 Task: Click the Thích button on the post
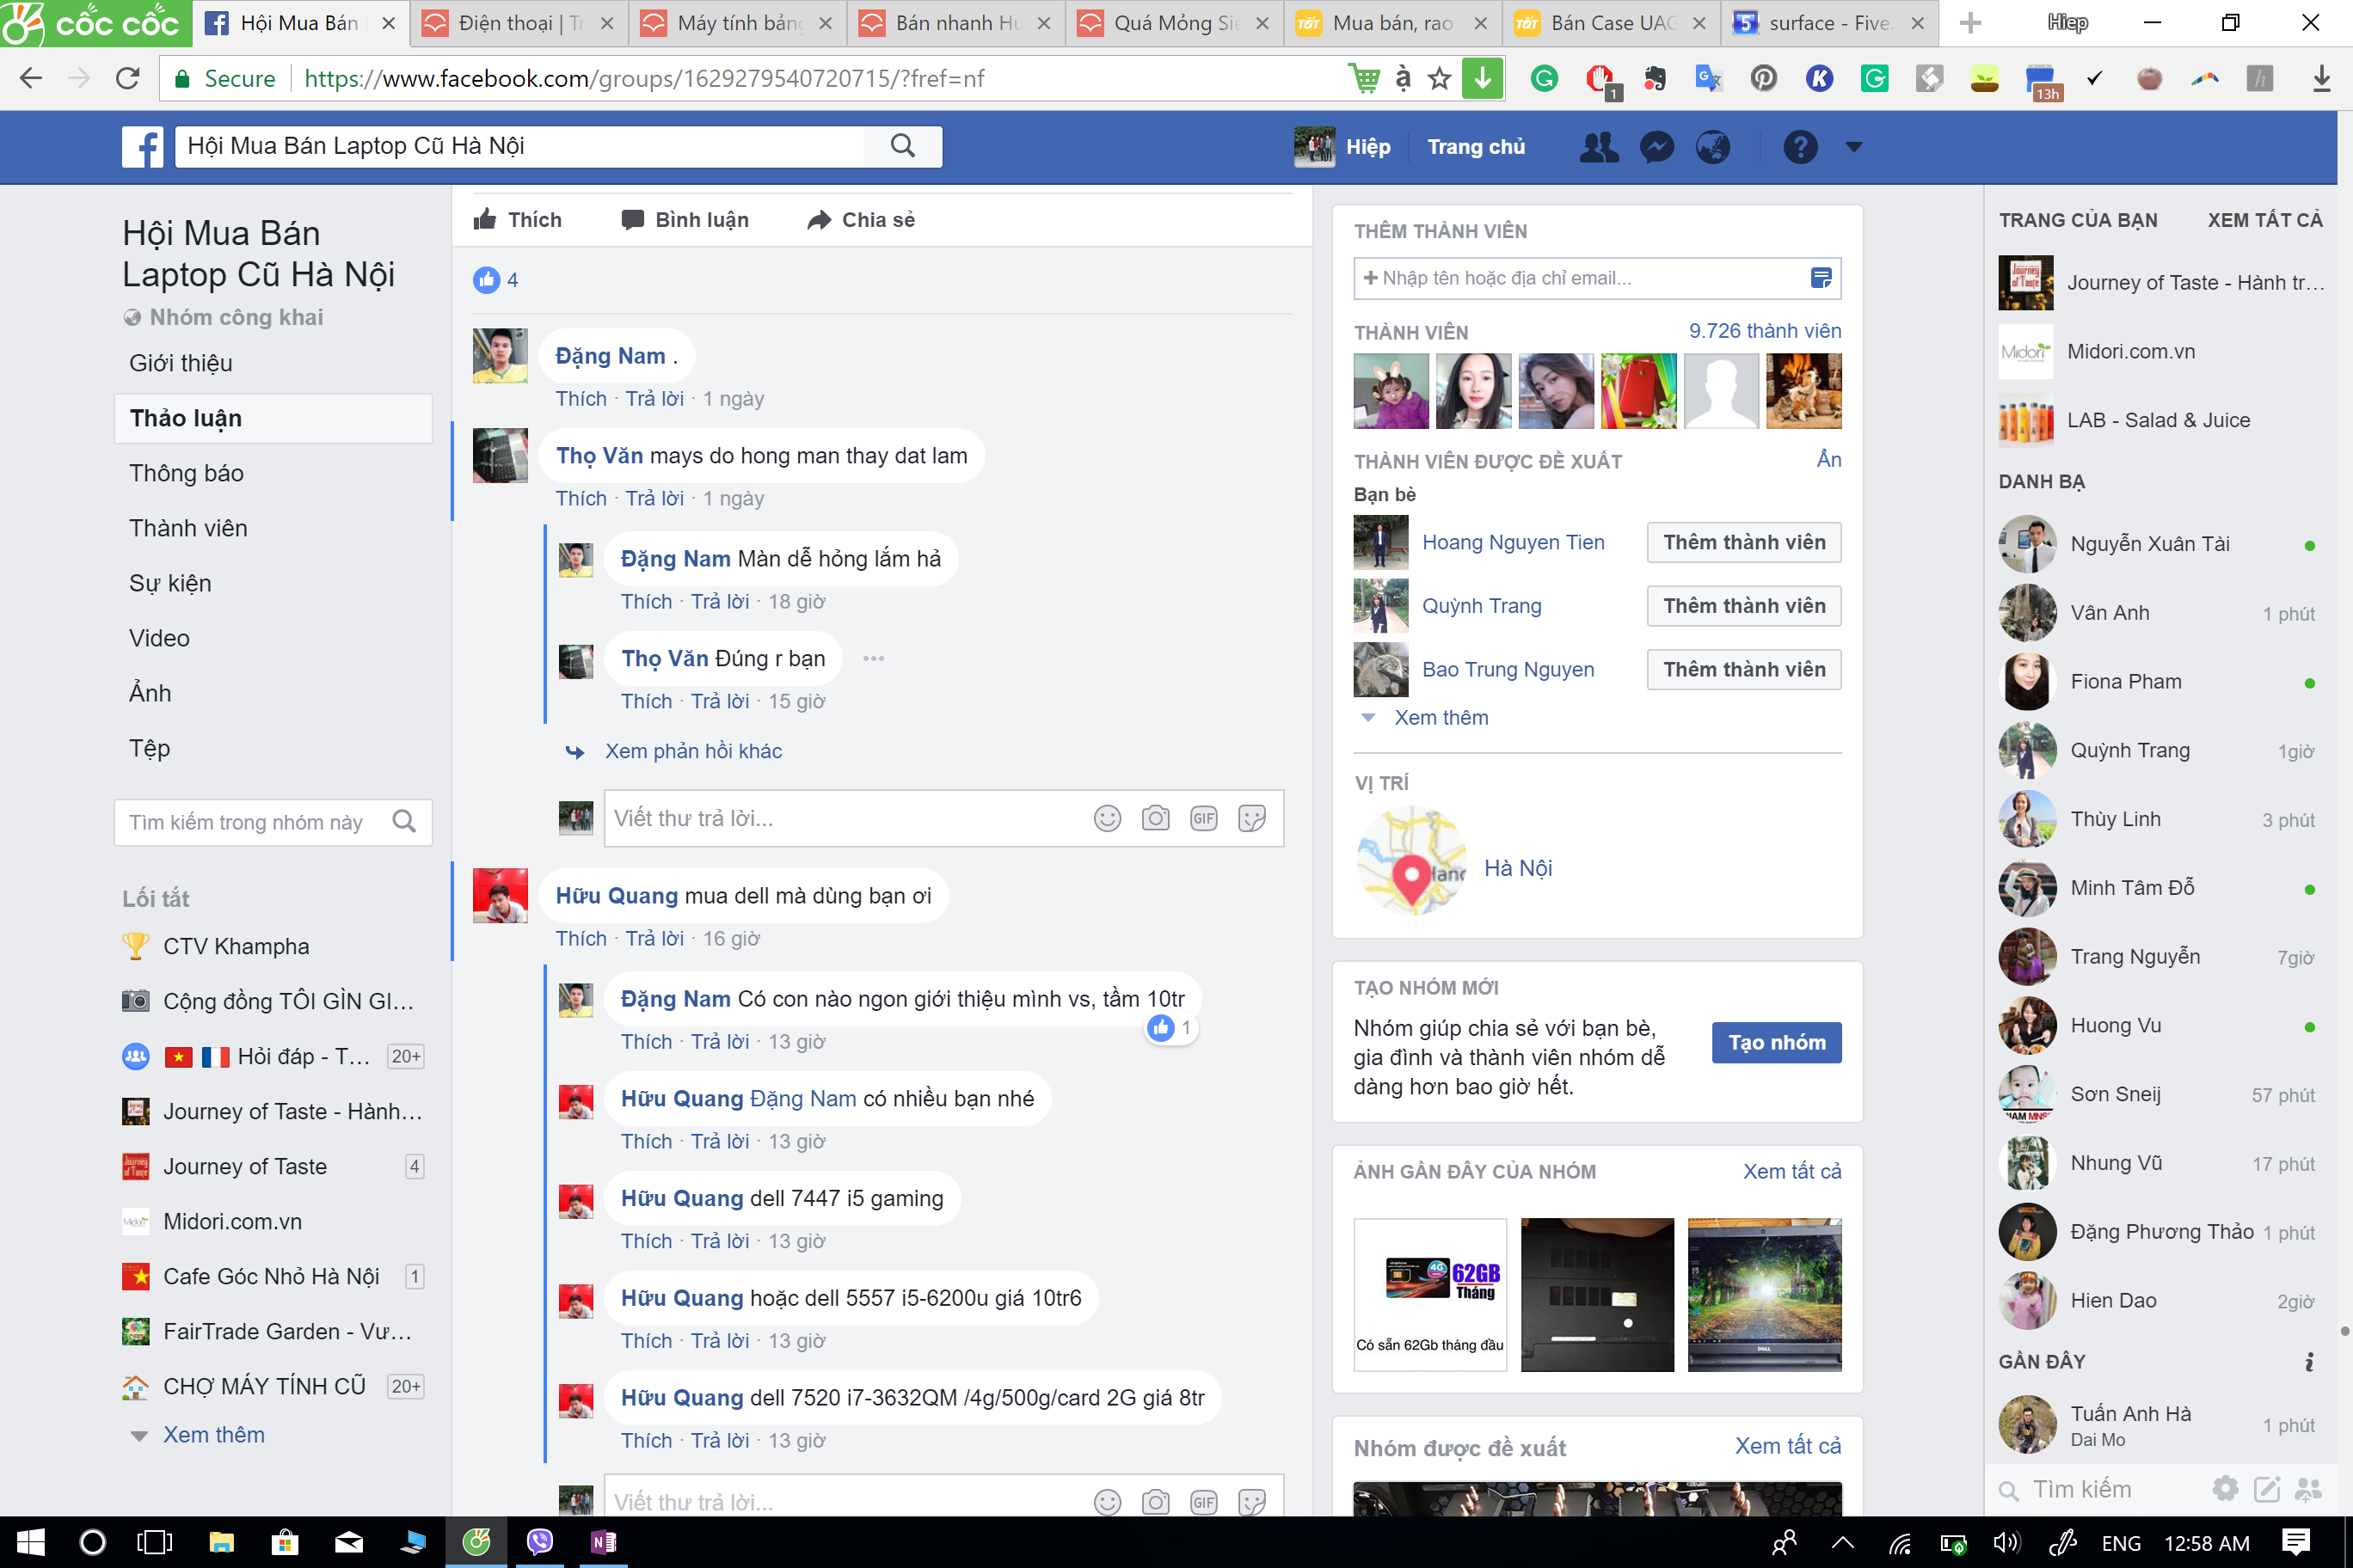pos(519,219)
